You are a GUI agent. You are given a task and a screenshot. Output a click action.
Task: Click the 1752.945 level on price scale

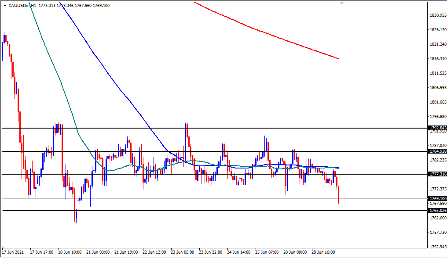click(438, 247)
